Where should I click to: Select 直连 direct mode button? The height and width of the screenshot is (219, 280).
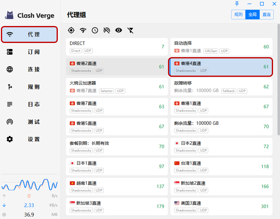[267, 15]
